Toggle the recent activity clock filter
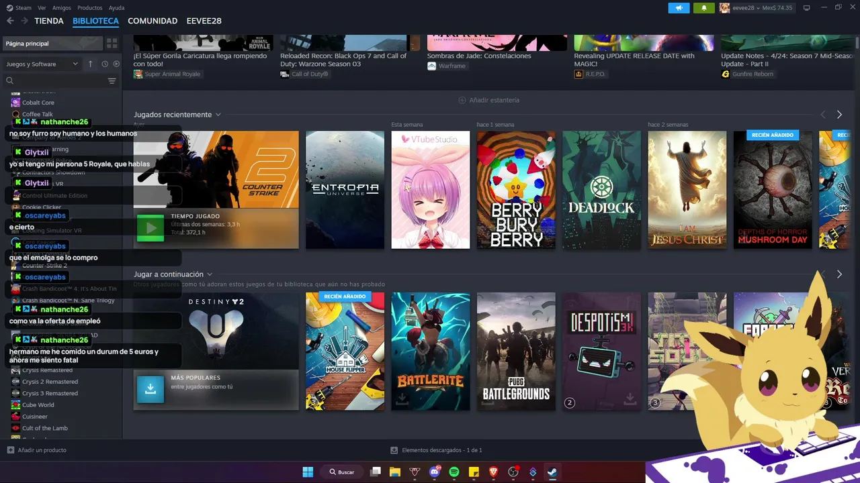Screen dimensions: 860x483 (x=105, y=64)
